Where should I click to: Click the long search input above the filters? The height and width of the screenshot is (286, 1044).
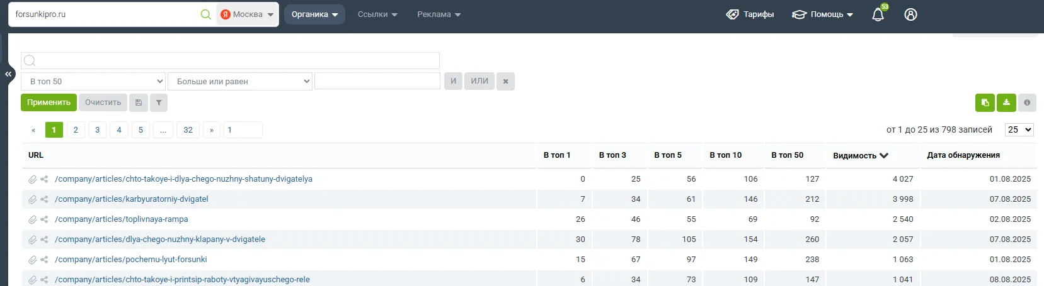pyautogui.click(x=230, y=60)
